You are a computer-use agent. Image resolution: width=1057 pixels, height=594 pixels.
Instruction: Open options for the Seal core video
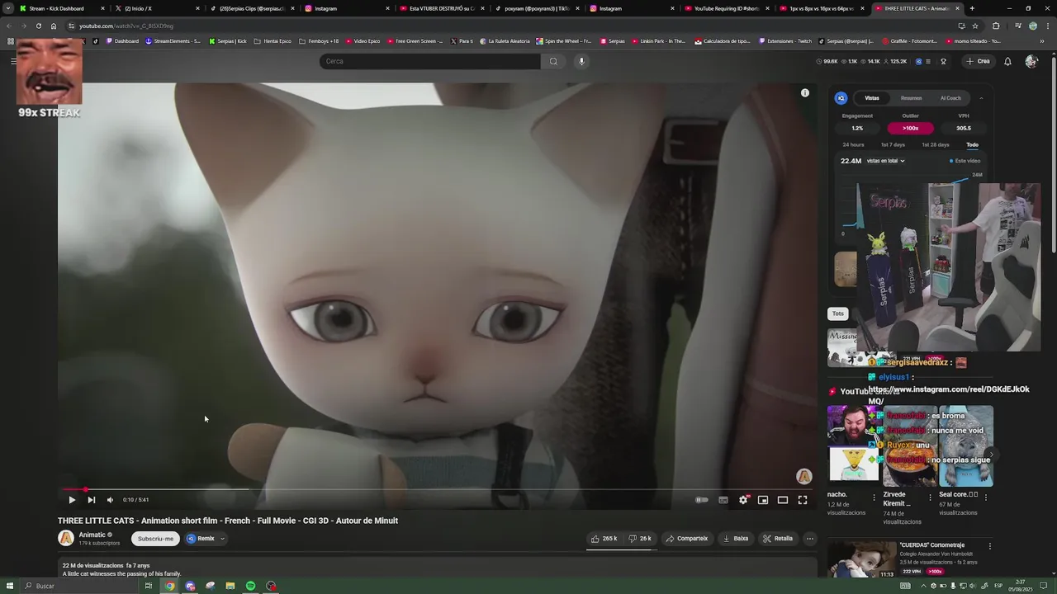985,497
